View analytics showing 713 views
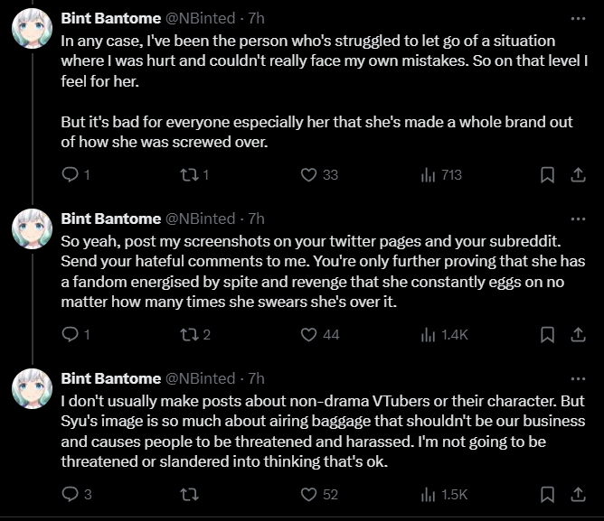The height and width of the screenshot is (521, 604). [441, 175]
